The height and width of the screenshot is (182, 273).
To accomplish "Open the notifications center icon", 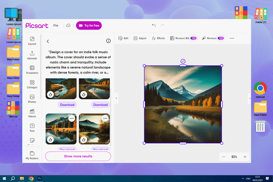I will click(267, 179).
